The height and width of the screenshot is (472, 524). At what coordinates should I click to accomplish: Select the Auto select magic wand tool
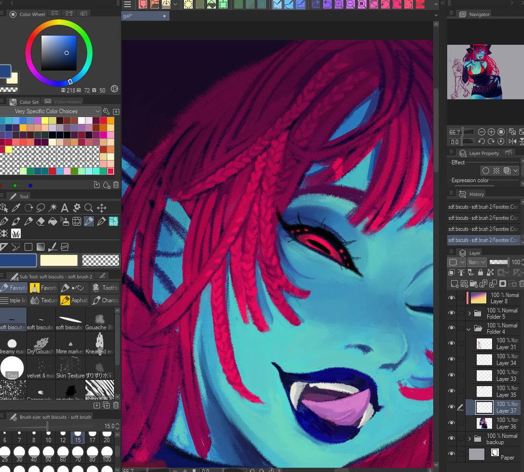[52, 208]
